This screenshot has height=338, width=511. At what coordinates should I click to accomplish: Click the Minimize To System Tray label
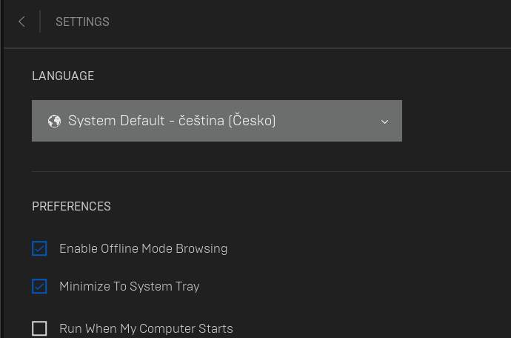tap(129, 286)
